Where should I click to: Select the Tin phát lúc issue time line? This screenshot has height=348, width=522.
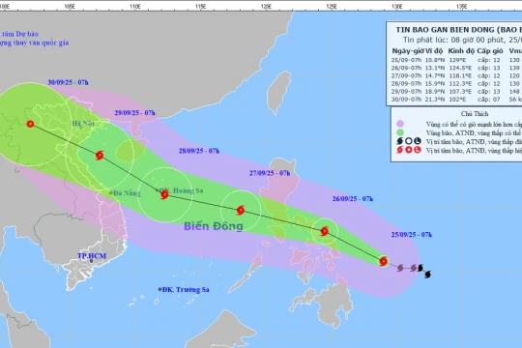(x=462, y=40)
